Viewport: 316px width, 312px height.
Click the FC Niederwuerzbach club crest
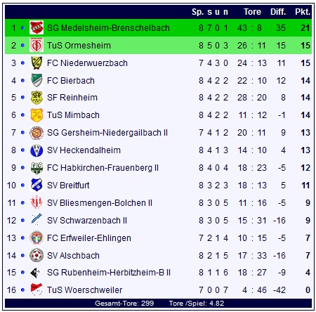pos(37,63)
